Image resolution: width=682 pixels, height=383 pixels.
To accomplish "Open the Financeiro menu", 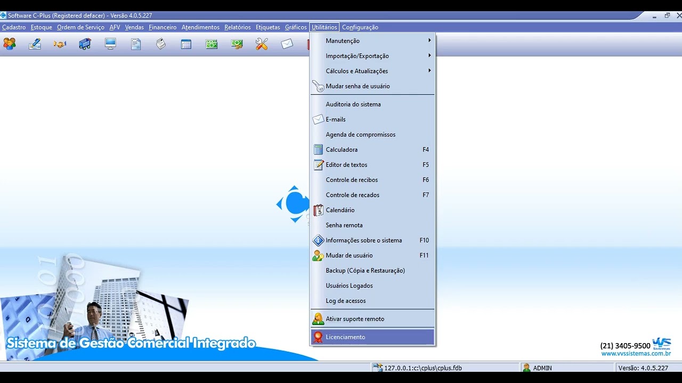I will (x=163, y=27).
